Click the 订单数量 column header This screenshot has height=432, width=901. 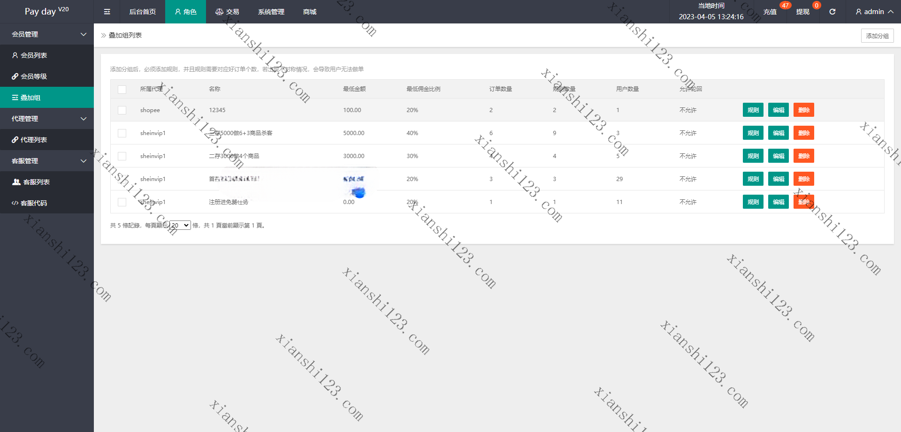click(501, 89)
